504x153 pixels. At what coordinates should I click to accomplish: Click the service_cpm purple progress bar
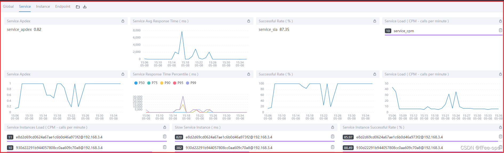pyautogui.click(x=443, y=35)
